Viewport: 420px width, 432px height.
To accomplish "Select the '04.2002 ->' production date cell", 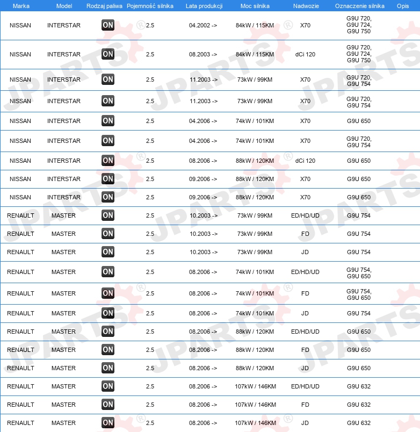I will coord(203,25).
